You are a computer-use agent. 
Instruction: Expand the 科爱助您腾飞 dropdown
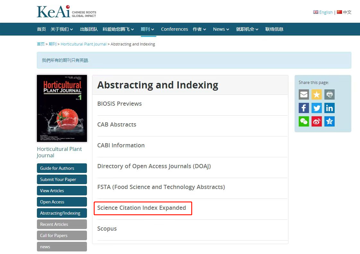click(118, 29)
